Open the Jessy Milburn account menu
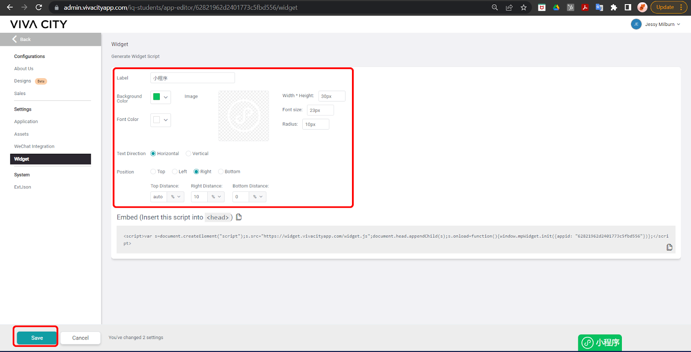The image size is (691, 352). coord(662,25)
